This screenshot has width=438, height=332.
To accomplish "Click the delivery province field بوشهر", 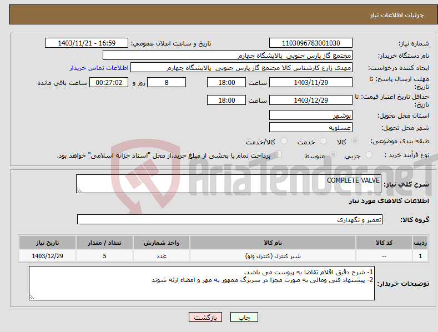I will click(x=311, y=115).
